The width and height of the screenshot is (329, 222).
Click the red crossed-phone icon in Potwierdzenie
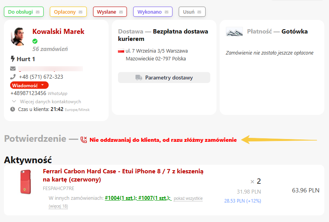click(84, 140)
